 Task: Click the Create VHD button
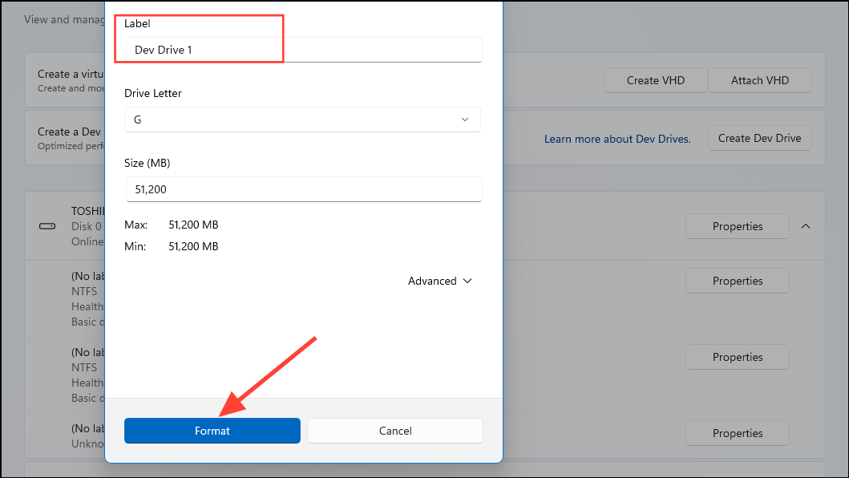(655, 80)
